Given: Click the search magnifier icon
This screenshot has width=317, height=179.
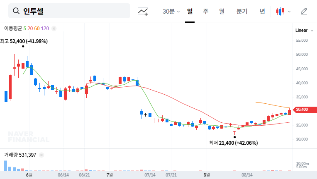Looking at the screenshot, I should tap(16, 11).
